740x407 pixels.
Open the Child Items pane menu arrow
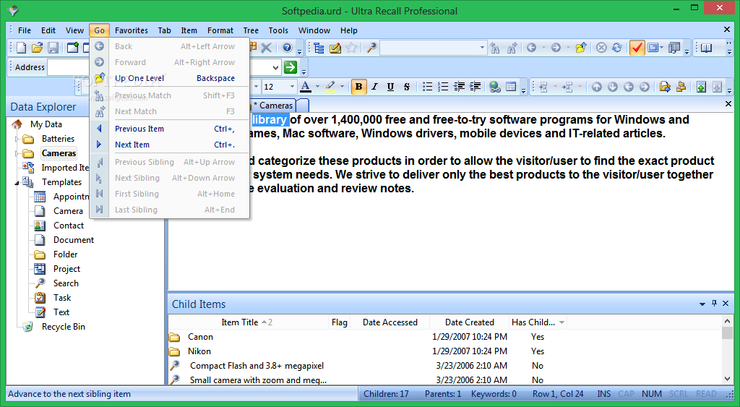click(702, 304)
